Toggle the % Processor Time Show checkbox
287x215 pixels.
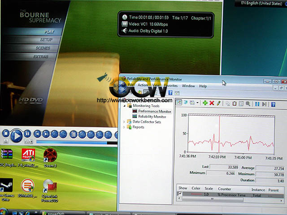(x=180, y=193)
